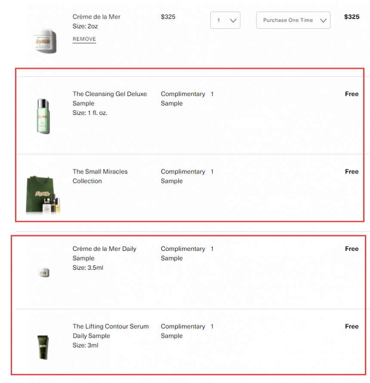Select The Lifting Contour Serum Daily Sample title
The width and height of the screenshot is (370, 383).
pos(110,331)
